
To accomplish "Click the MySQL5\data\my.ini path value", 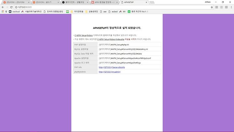I will 123,49.
